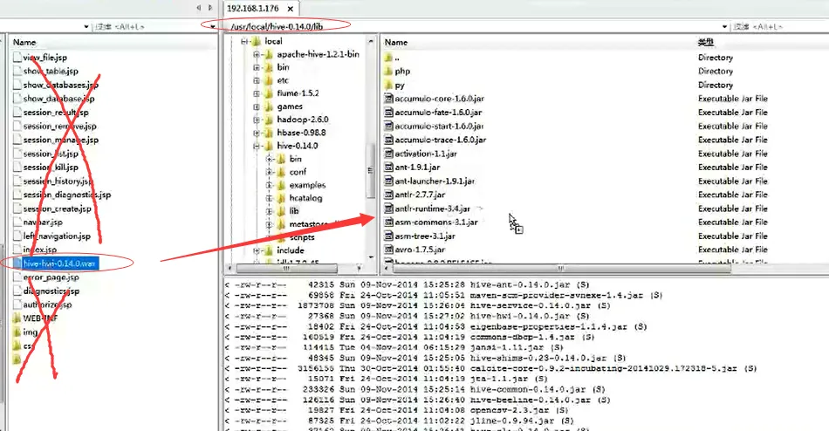Click the flume-1.5.2 folder icon in tree

(269, 93)
